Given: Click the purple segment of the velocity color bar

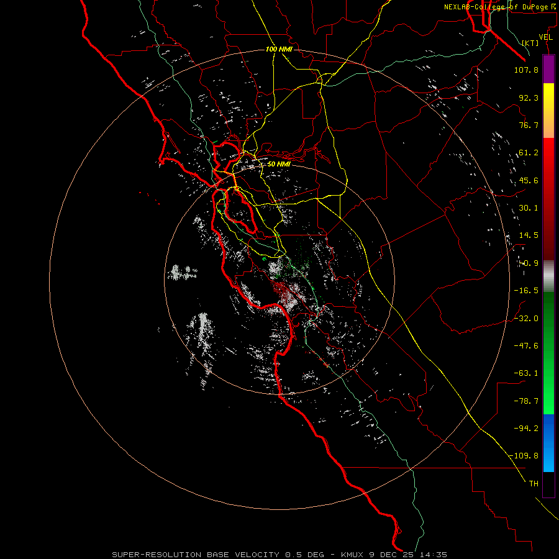Looking at the screenshot, I should pyautogui.click(x=548, y=69).
